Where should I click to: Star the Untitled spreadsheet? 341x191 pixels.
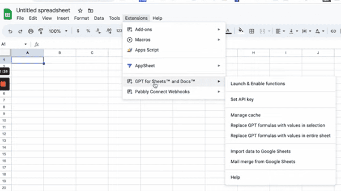(x=80, y=10)
